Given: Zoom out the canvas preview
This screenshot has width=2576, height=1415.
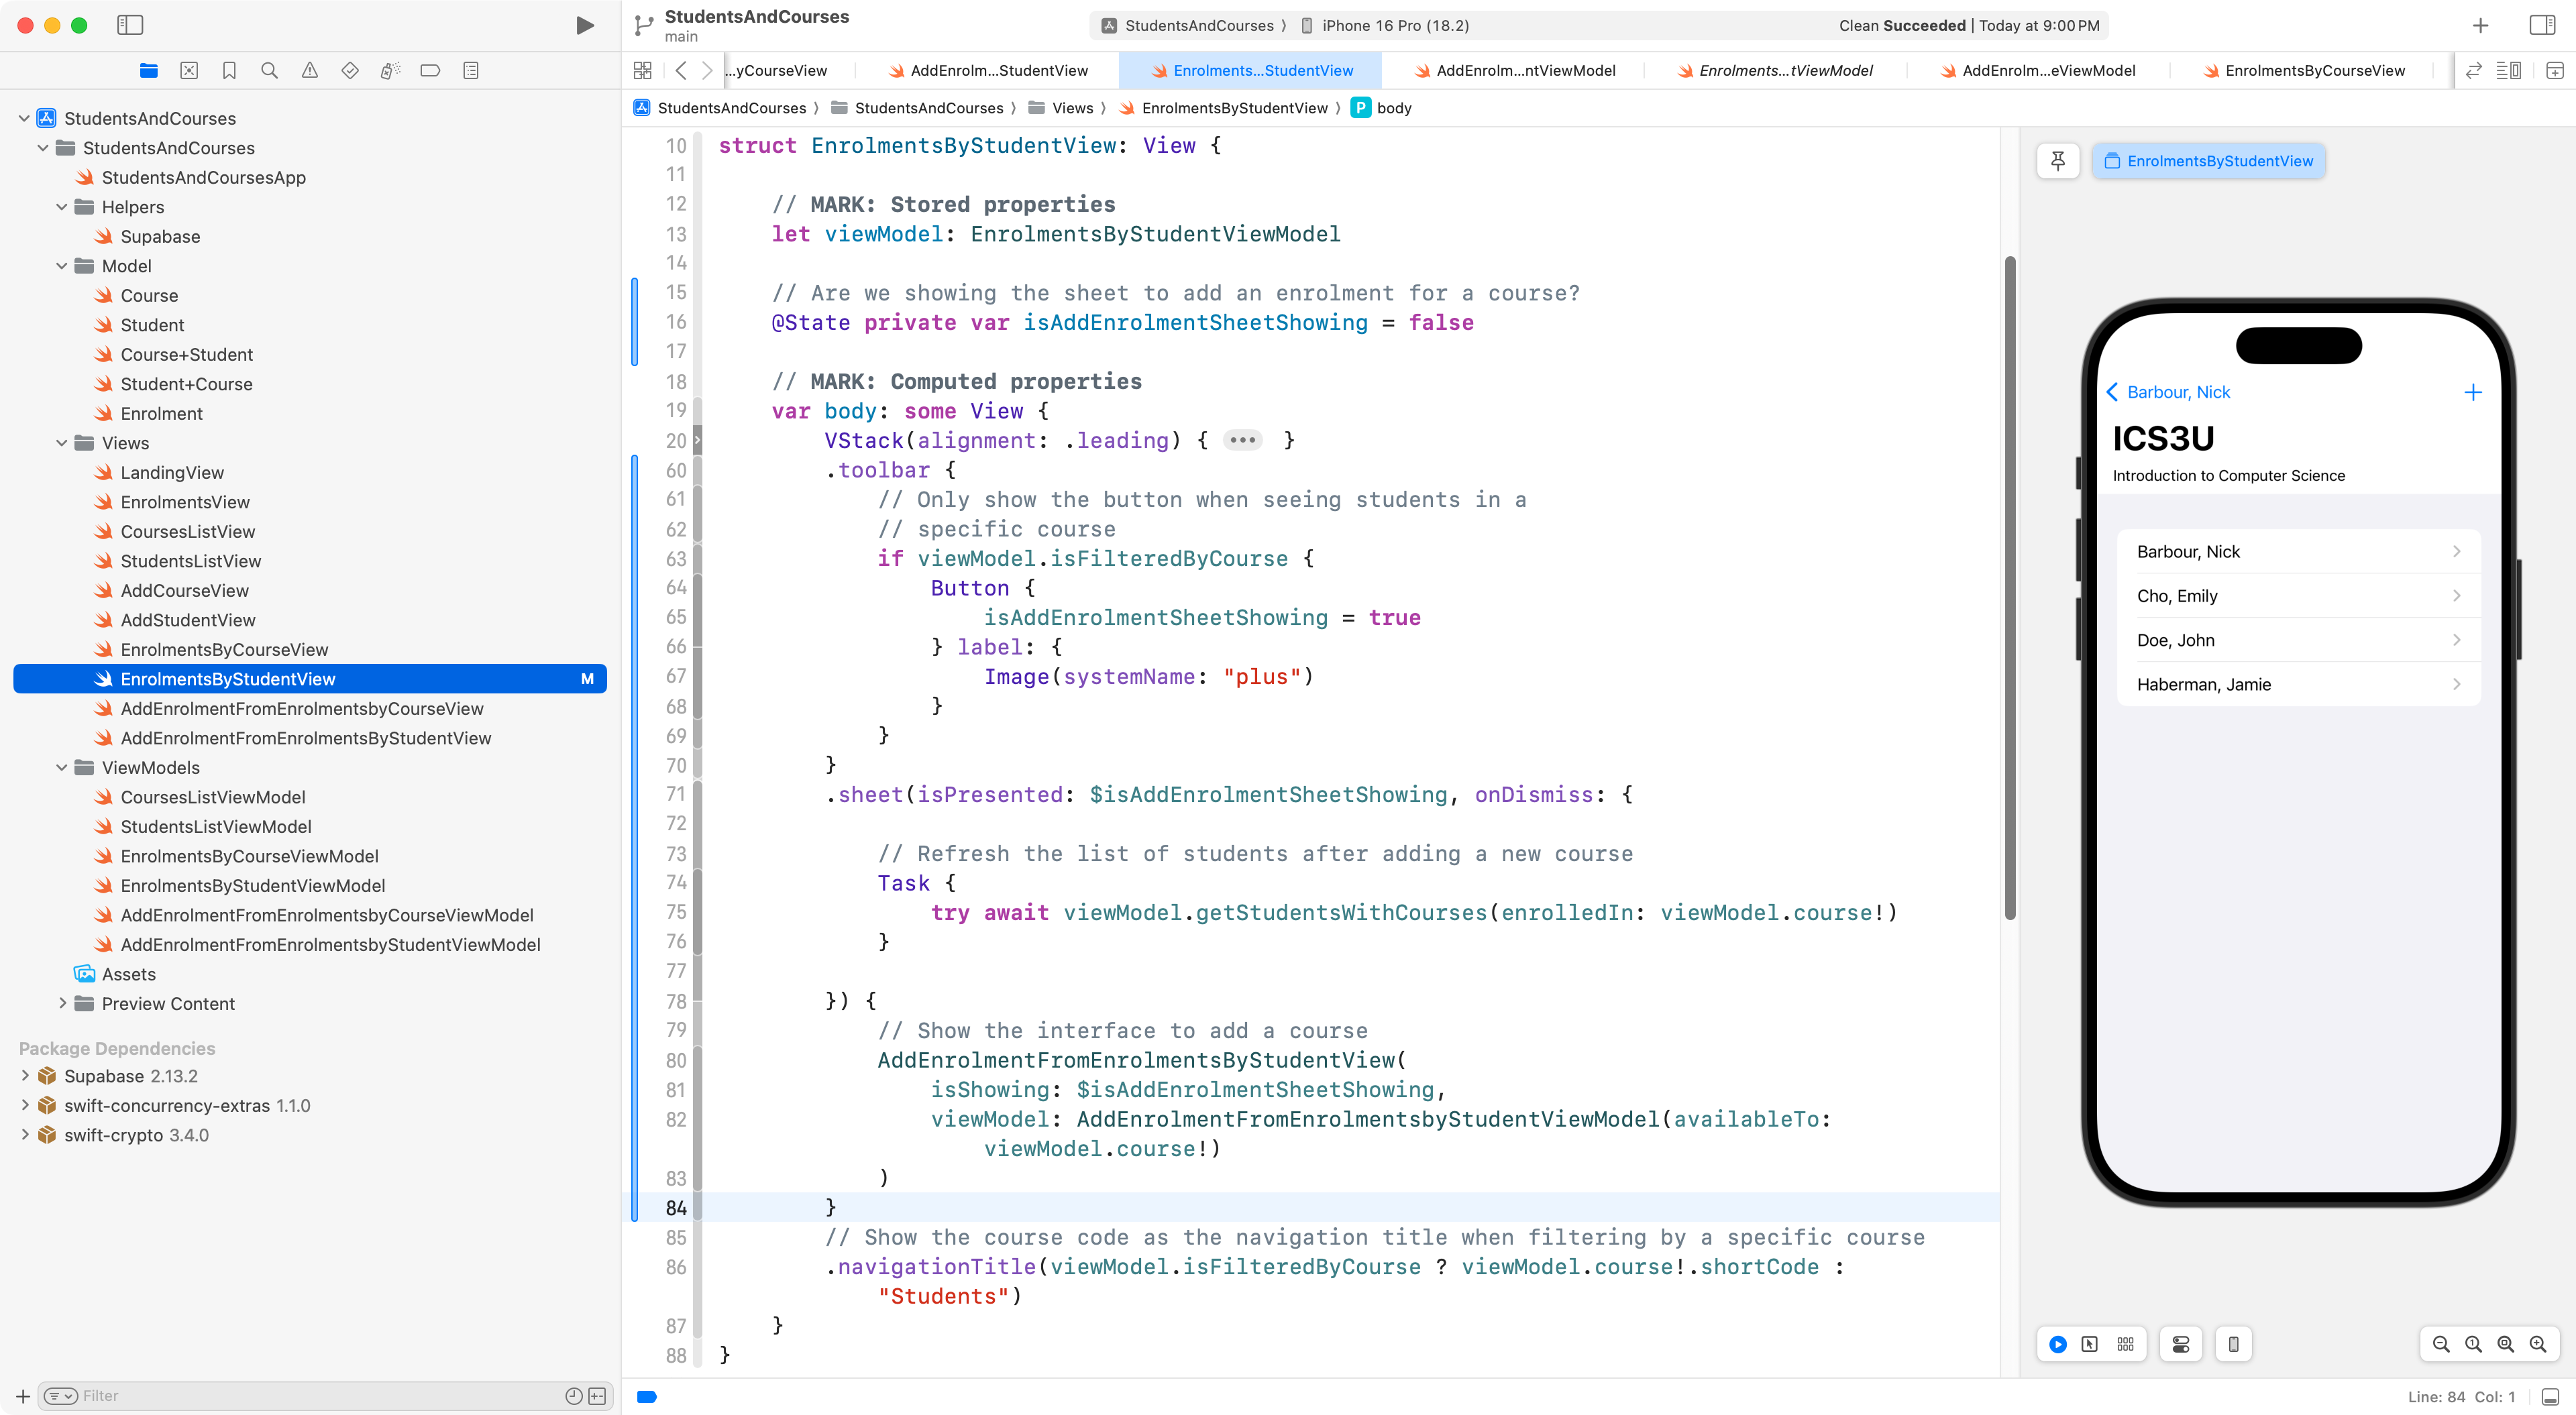Looking at the screenshot, I should click(x=2441, y=1344).
